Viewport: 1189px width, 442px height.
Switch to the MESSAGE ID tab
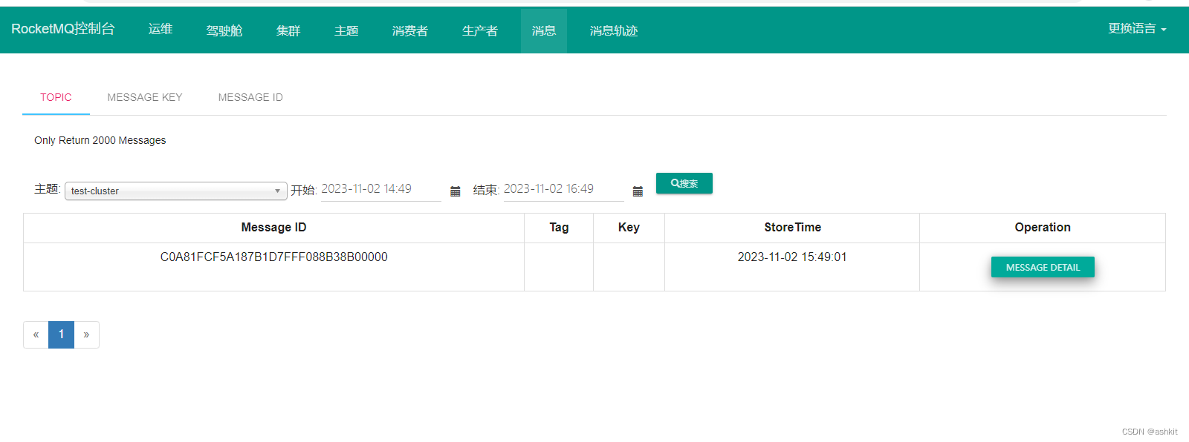250,97
